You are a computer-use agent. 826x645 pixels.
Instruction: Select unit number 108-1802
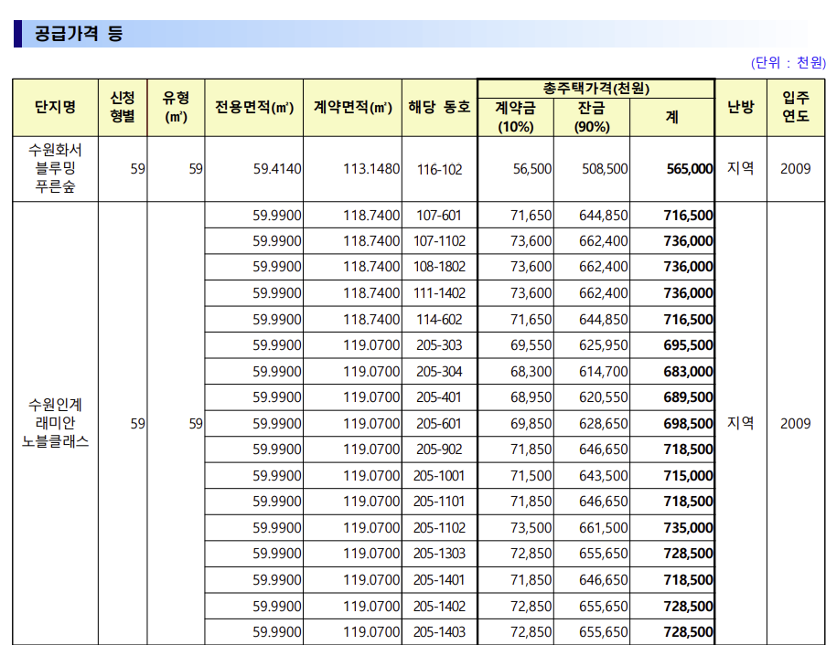[439, 267]
